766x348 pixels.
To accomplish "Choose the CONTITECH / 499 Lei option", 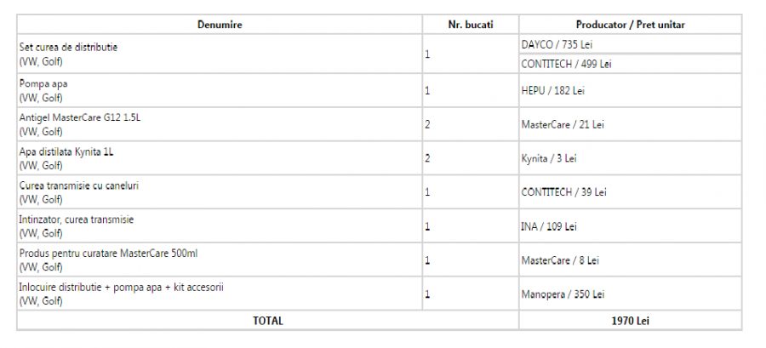I will [566, 64].
